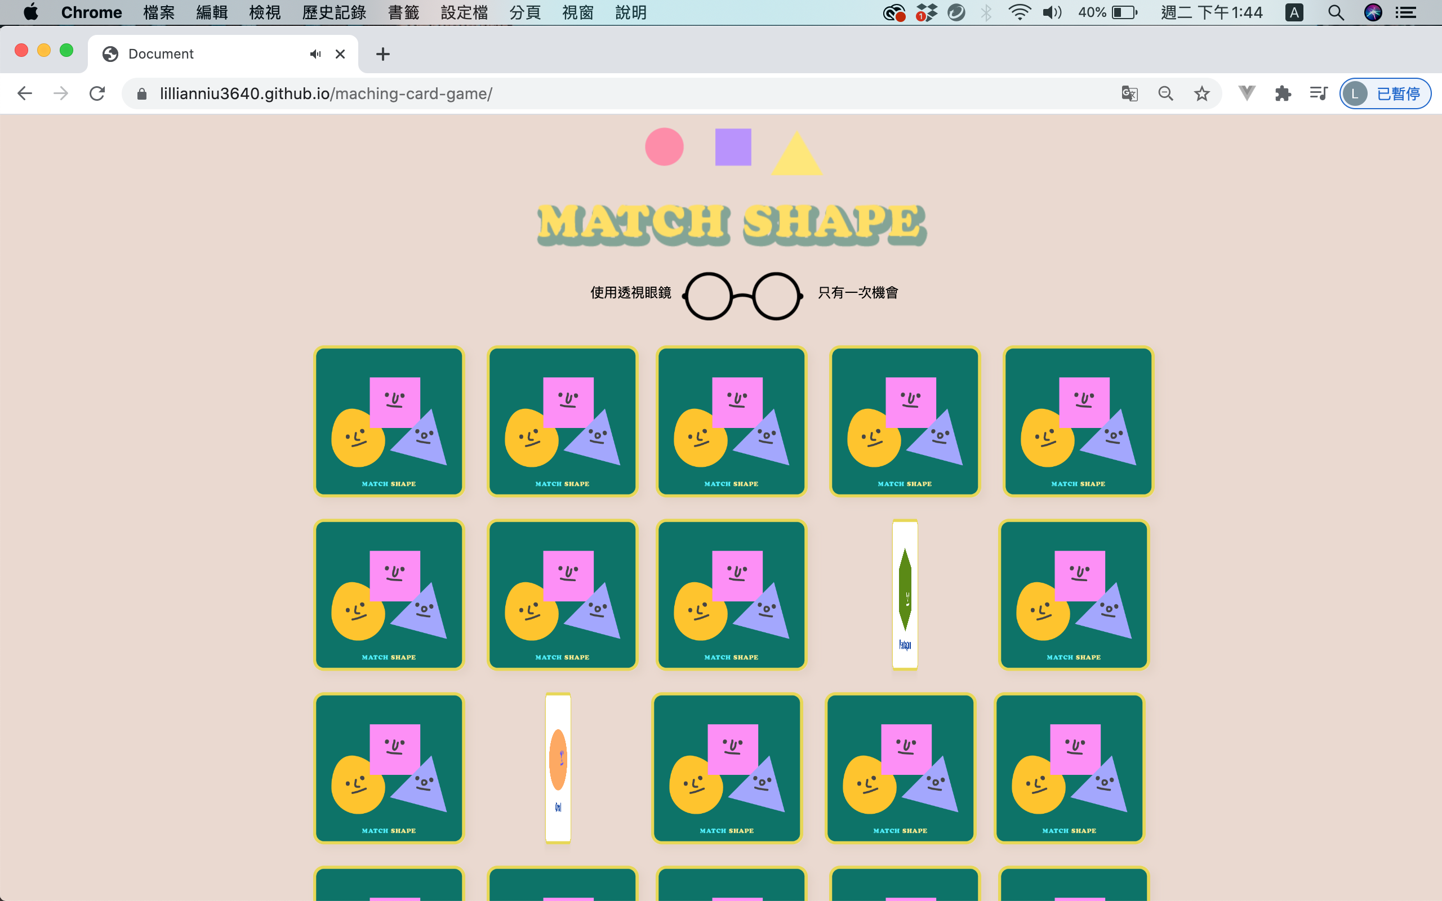Open Spotlight search from the menu bar

(x=1336, y=12)
